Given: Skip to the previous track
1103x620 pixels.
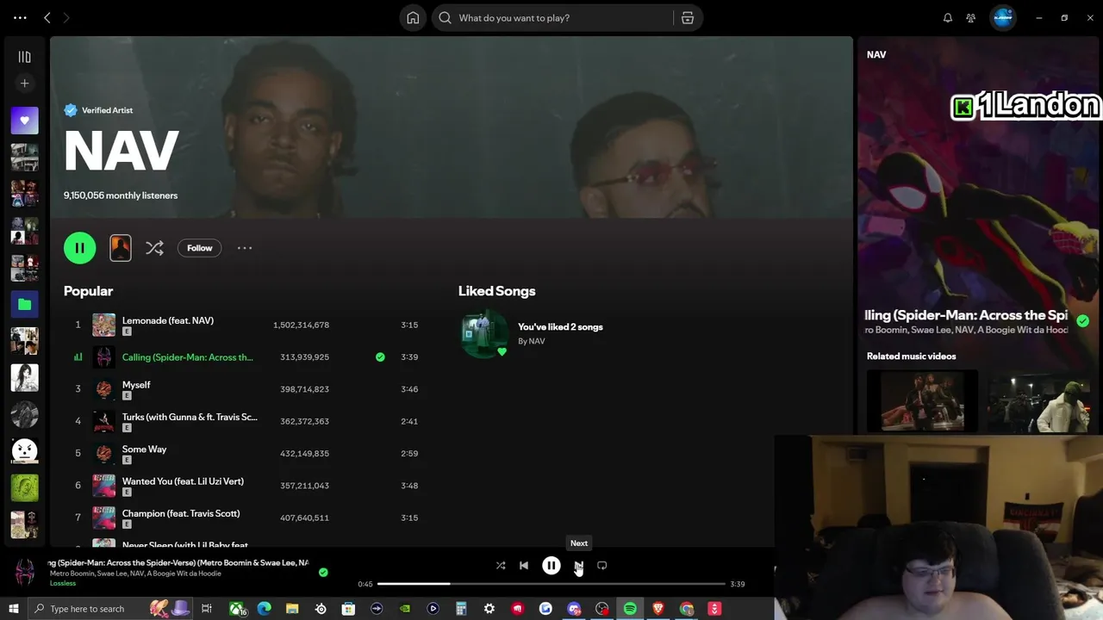Looking at the screenshot, I should coord(524,566).
